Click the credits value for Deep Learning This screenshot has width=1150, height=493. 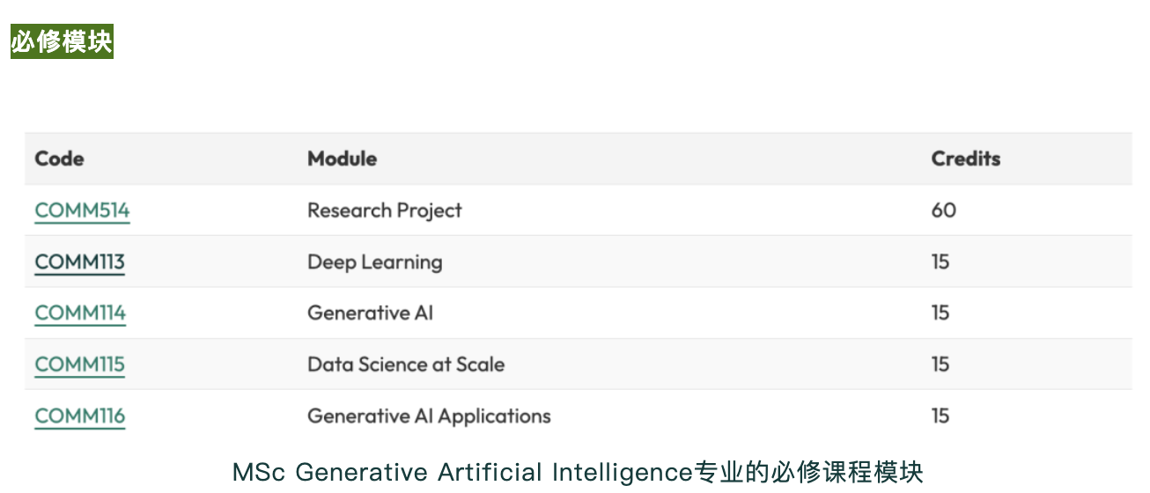(x=940, y=261)
